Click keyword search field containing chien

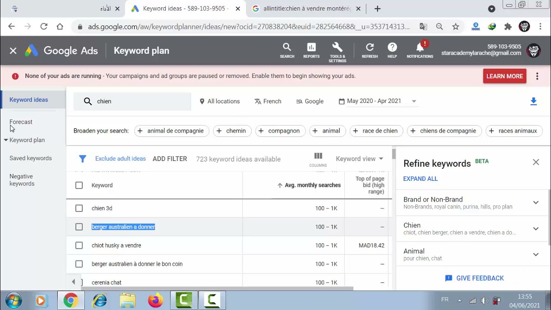pyautogui.click(x=132, y=102)
